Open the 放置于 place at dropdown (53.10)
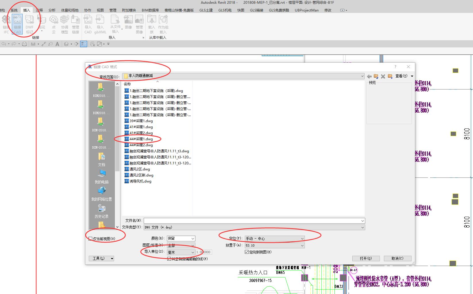Screen dimensions: 473x294 click(274, 245)
